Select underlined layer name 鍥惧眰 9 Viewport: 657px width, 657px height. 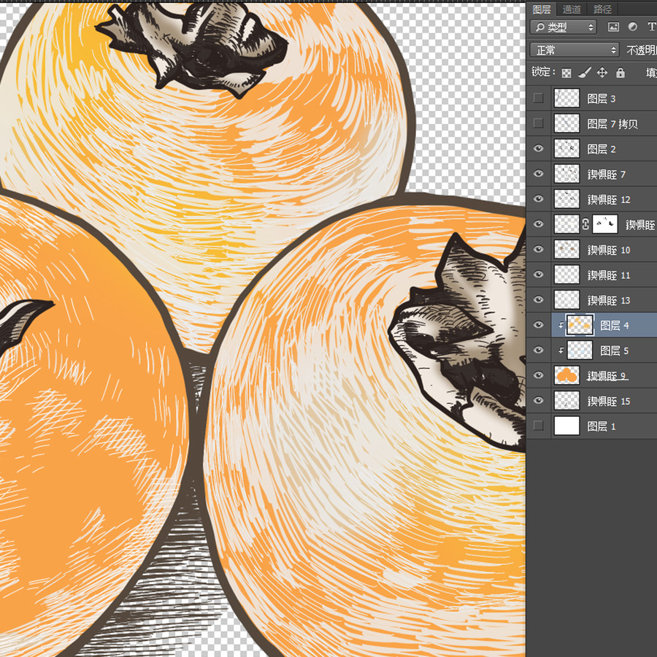607,376
